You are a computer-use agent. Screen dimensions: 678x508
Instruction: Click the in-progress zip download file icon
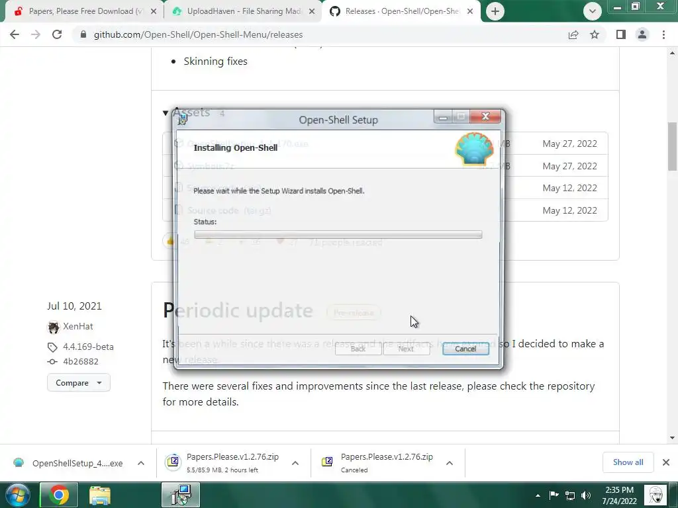[x=173, y=462]
